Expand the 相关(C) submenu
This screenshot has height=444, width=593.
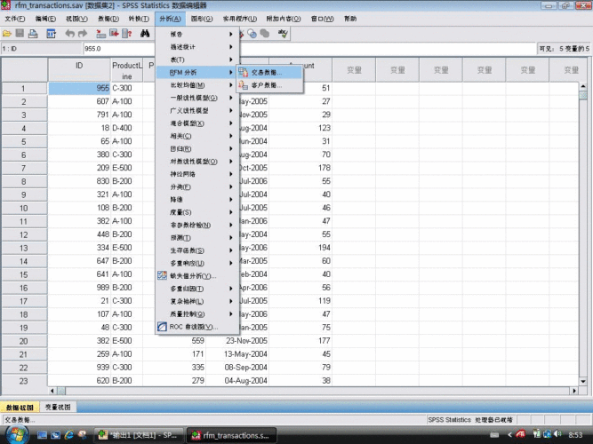pos(197,136)
